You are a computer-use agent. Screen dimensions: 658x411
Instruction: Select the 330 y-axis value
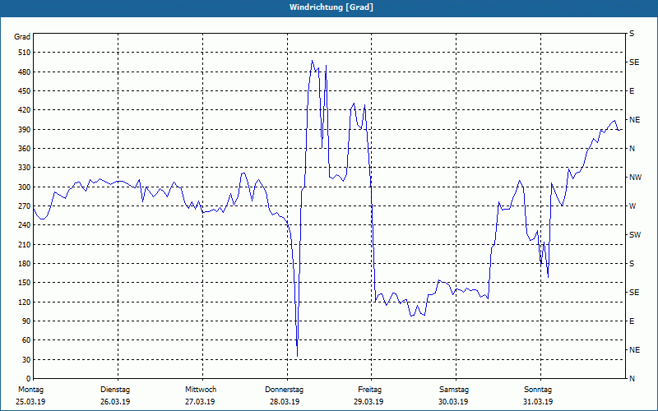(x=25, y=168)
